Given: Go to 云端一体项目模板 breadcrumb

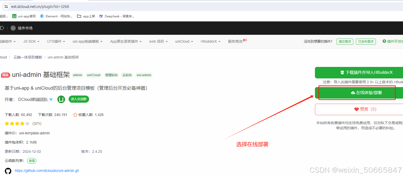Looking at the screenshot, I should coord(28,57).
